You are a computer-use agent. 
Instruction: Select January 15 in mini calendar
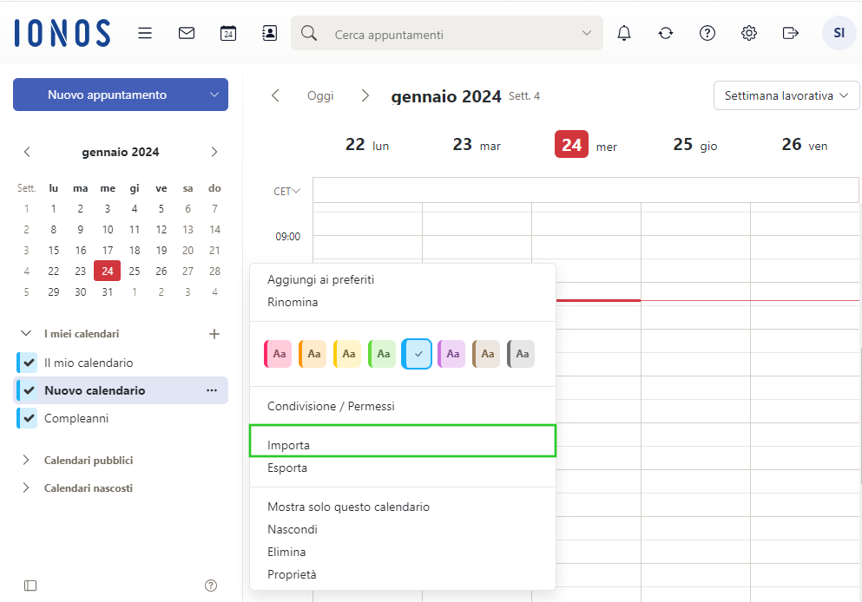click(x=53, y=251)
